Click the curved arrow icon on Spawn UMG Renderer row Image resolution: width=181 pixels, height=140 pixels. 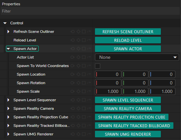89,134
